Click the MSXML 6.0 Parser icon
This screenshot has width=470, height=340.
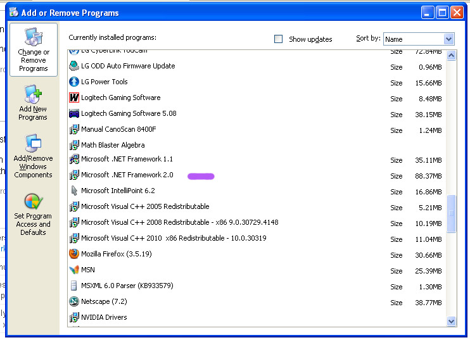click(x=73, y=286)
